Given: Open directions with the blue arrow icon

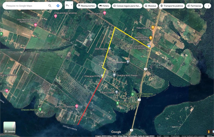Looking at the screenshot, I should (58, 6).
